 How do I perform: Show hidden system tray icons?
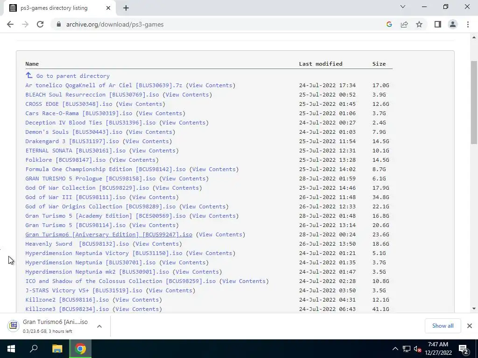(395, 349)
